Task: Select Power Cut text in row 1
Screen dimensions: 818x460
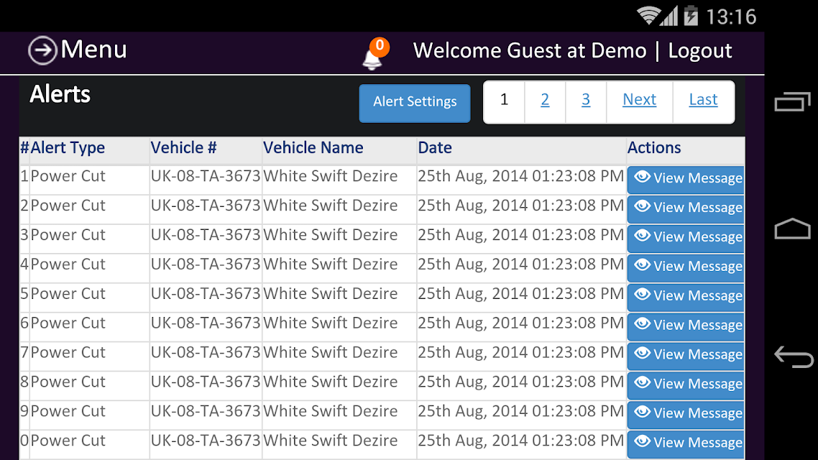Action: 68,176
